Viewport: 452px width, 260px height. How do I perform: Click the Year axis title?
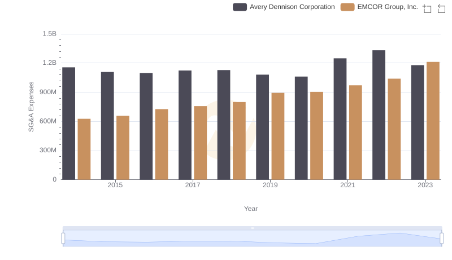click(x=251, y=209)
